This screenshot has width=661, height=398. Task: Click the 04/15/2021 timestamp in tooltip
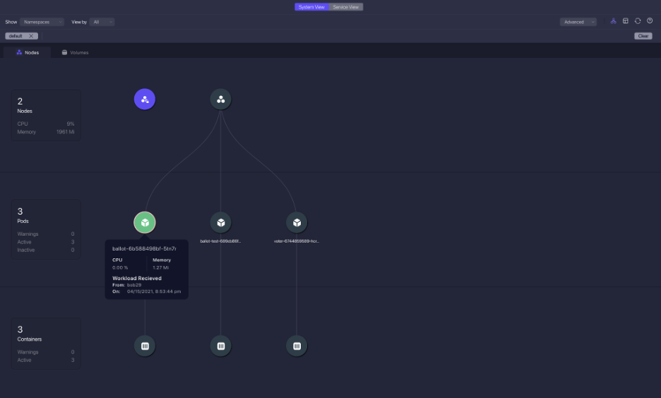tap(154, 291)
